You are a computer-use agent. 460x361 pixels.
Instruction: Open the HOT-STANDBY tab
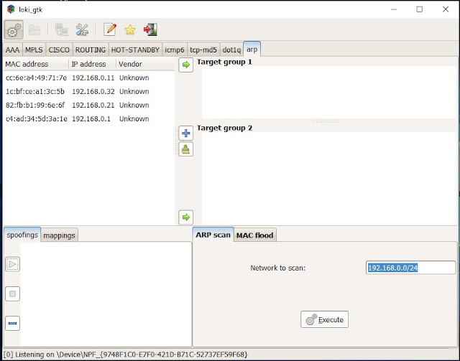[x=135, y=50]
